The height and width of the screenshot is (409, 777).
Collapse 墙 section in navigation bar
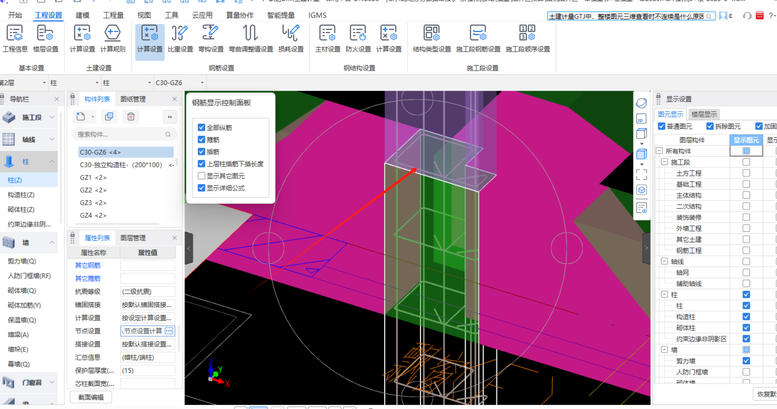pyautogui.click(x=52, y=243)
